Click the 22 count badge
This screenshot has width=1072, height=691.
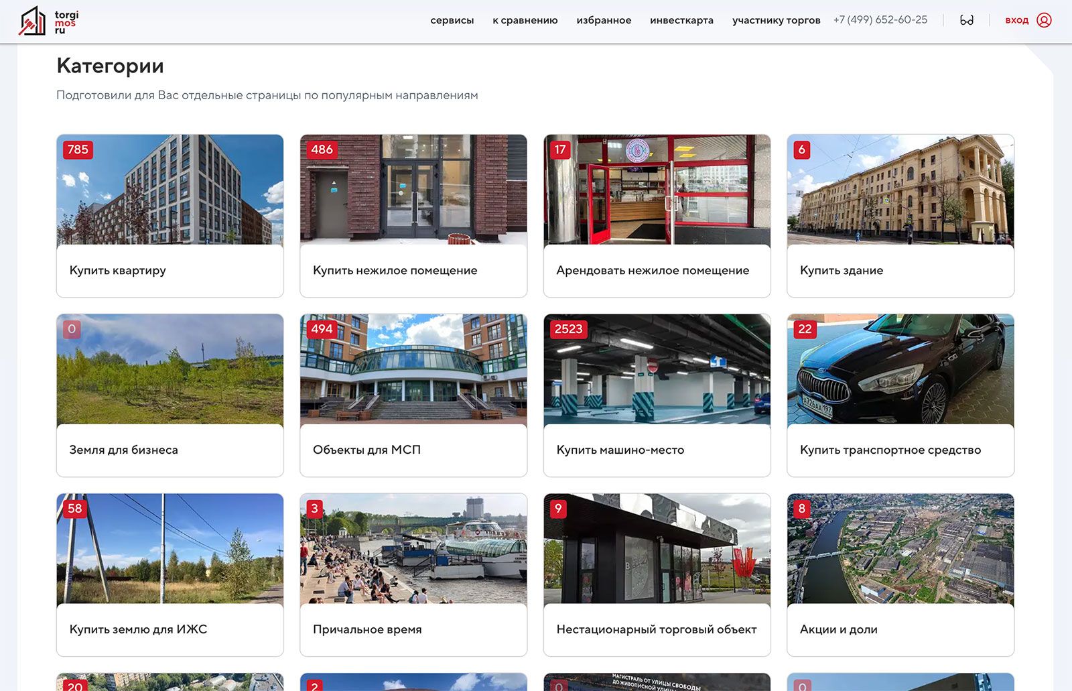click(x=805, y=329)
